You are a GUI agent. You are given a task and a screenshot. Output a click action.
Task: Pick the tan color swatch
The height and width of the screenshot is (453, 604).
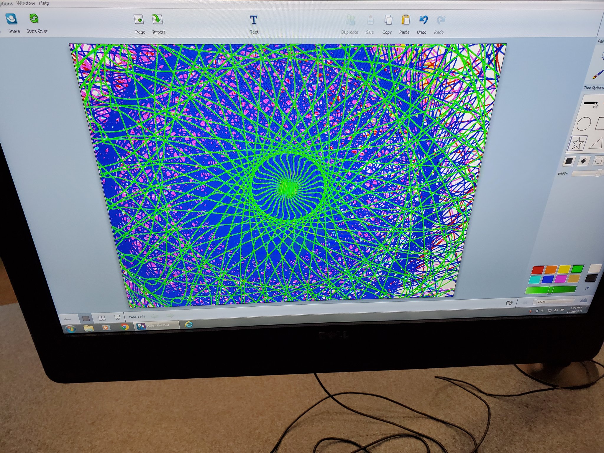[574, 278]
